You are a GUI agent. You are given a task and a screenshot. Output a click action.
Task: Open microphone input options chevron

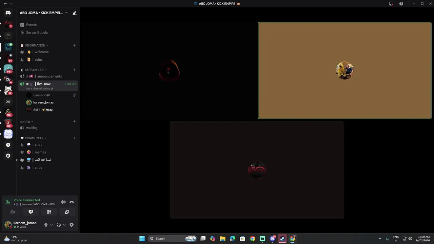pyautogui.click(x=52, y=225)
